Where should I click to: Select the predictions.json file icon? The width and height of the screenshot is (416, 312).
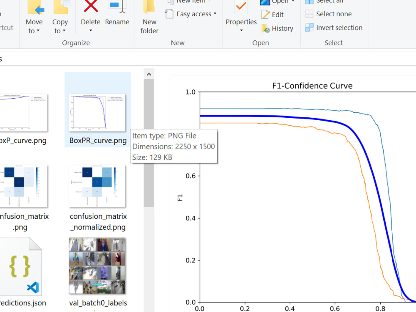(x=21, y=266)
